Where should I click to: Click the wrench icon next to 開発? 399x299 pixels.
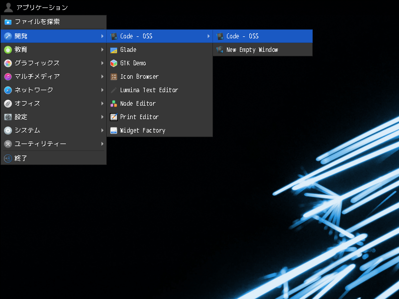point(8,36)
